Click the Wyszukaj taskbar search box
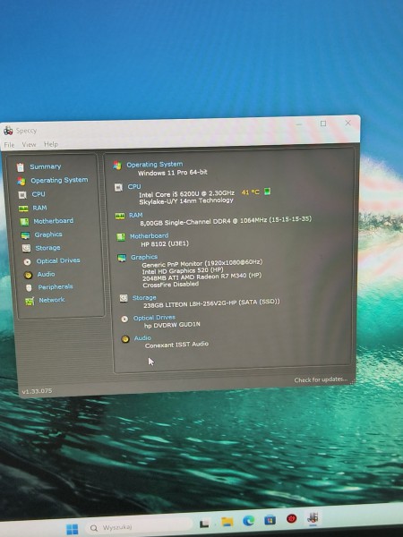 (x=140, y=527)
